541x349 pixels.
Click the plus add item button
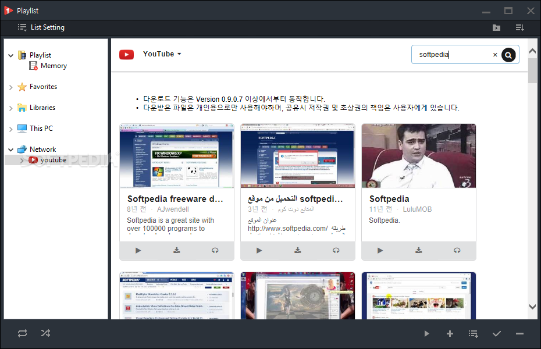[x=450, y=333]
